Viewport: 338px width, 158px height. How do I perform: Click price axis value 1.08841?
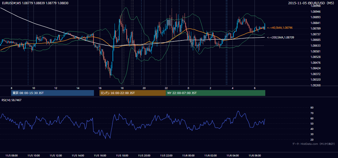click(316, 23)
